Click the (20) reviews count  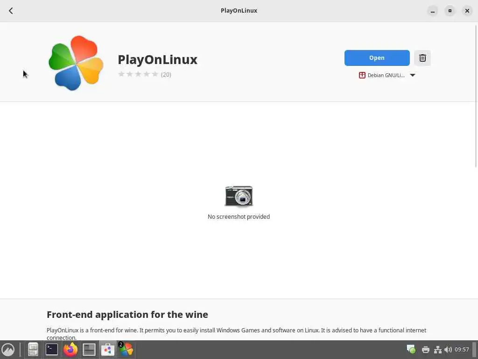(166, 74)
